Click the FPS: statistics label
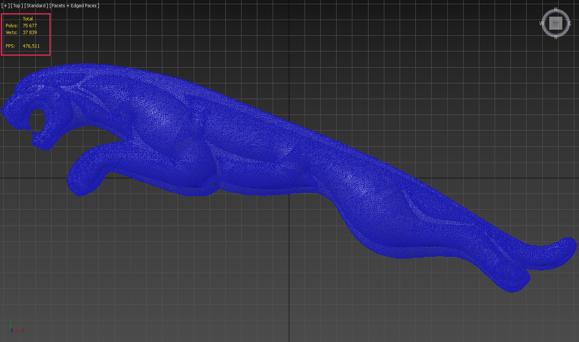 click(x=10, y=46)
